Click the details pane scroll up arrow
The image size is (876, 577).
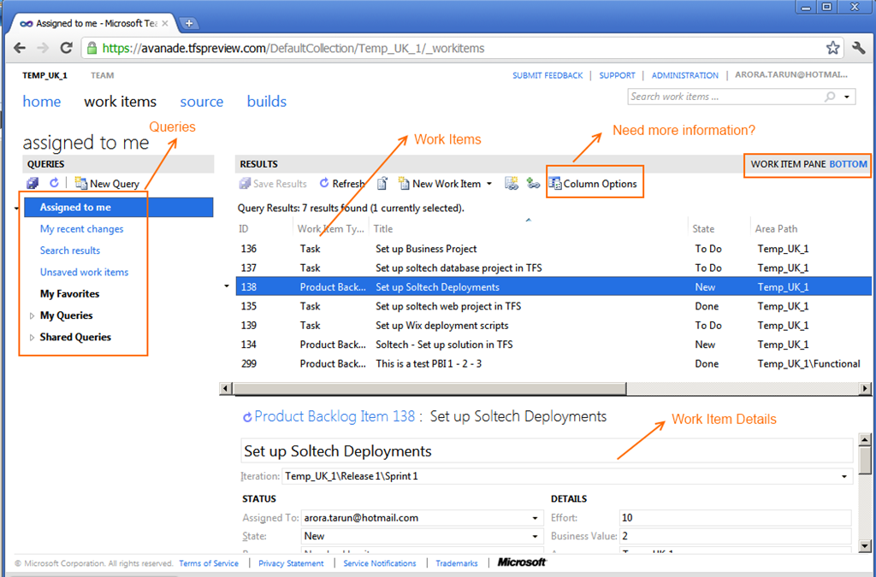click(864, 439)
